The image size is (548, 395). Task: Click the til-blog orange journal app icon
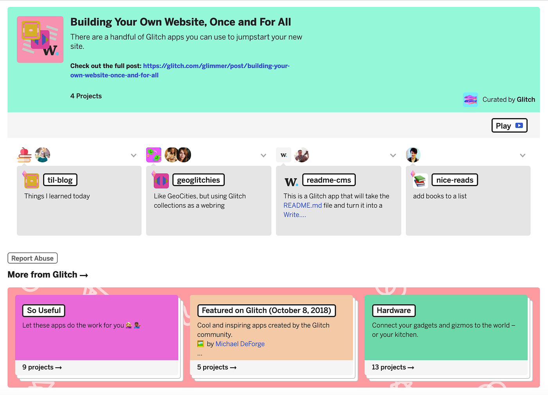coord(31,180)
